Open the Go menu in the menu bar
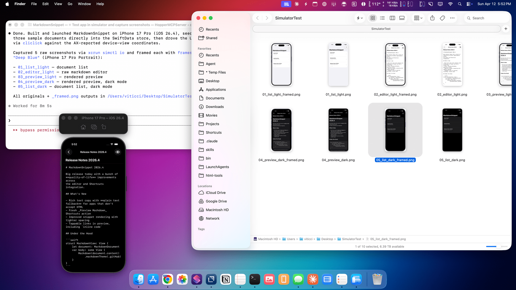This screenshot has width=516, height=290. pyautogui.click(x=70, y=4)
